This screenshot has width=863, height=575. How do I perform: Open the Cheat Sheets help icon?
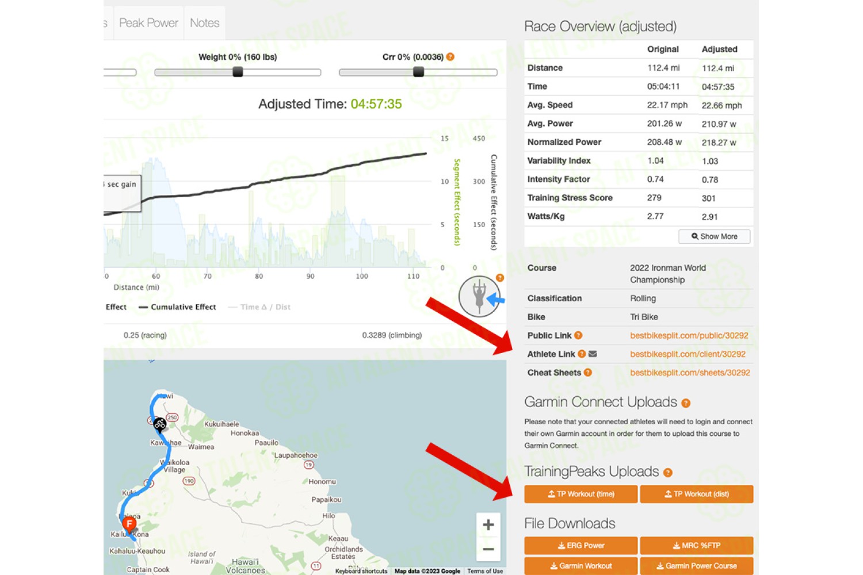(587, 373)
